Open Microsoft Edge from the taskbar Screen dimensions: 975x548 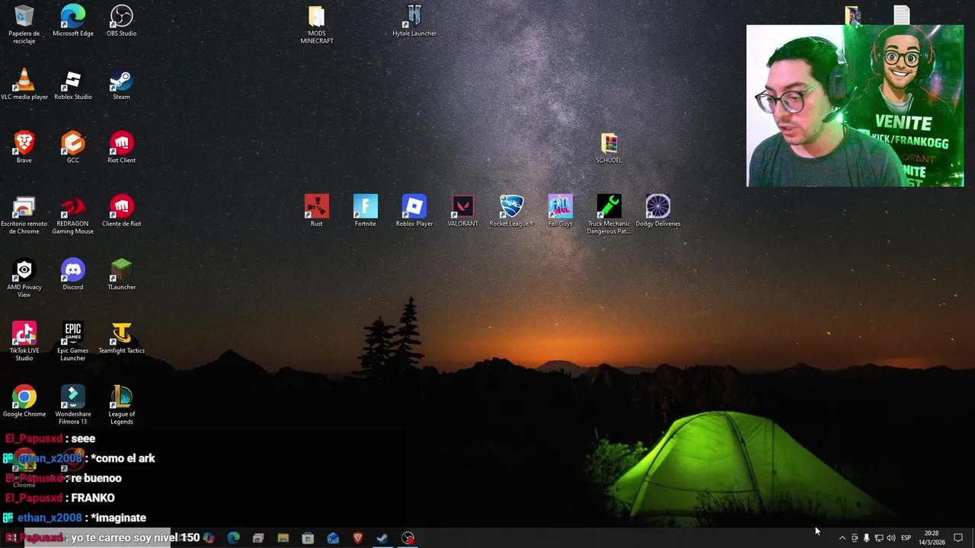click(x=234, y=538)
